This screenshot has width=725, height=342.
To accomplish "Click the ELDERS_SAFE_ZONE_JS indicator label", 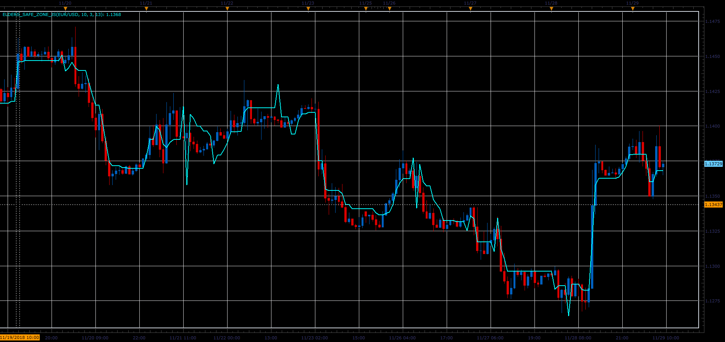I will tap(62, 14).
